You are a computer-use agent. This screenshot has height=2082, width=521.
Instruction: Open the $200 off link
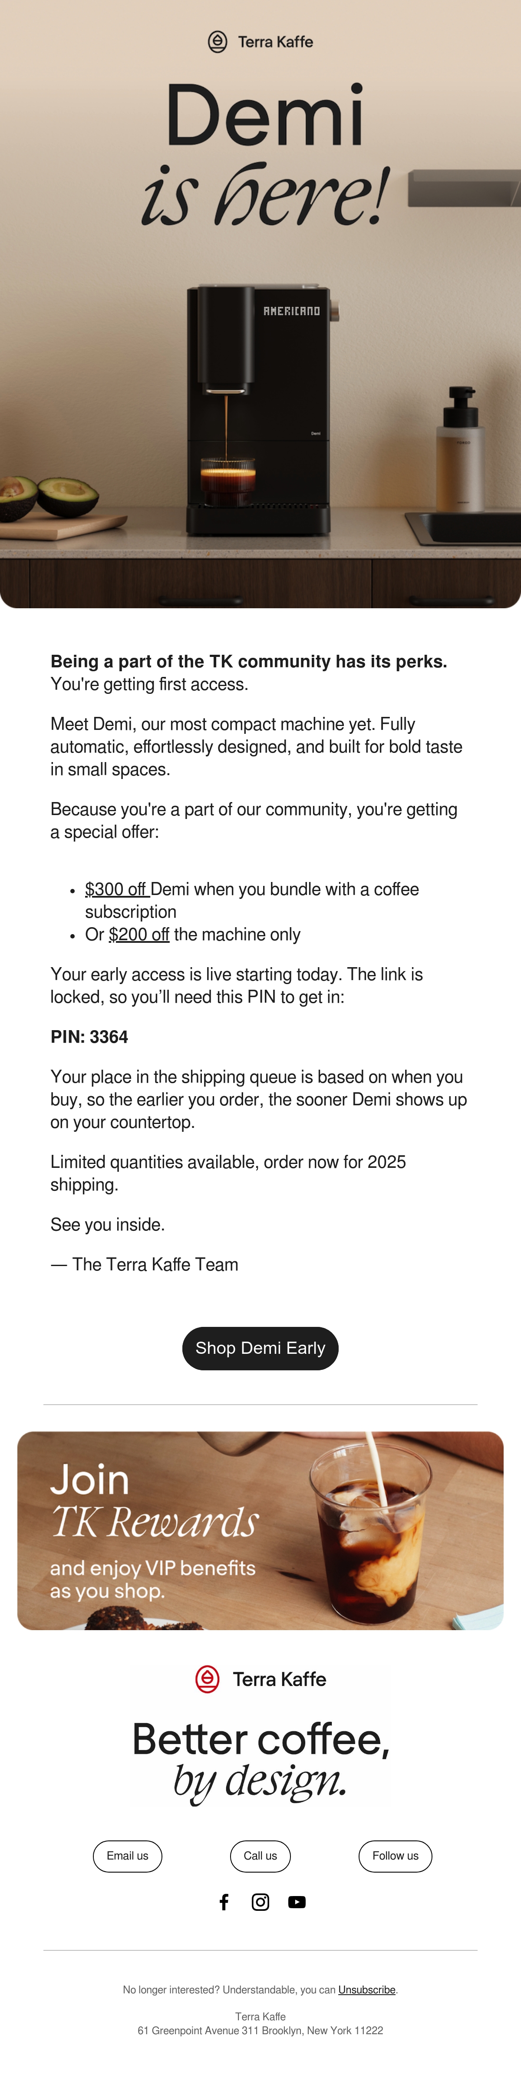point(139,934)
